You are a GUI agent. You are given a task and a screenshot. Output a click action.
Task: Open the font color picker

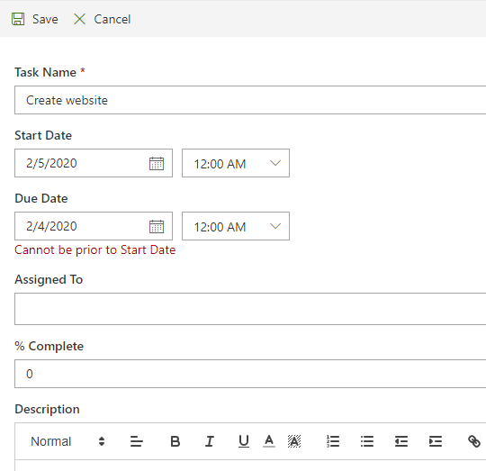(269, 441)
